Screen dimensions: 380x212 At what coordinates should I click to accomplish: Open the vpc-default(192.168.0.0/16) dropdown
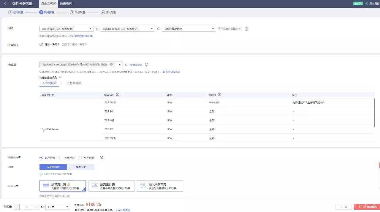click(x=66, y=29)
